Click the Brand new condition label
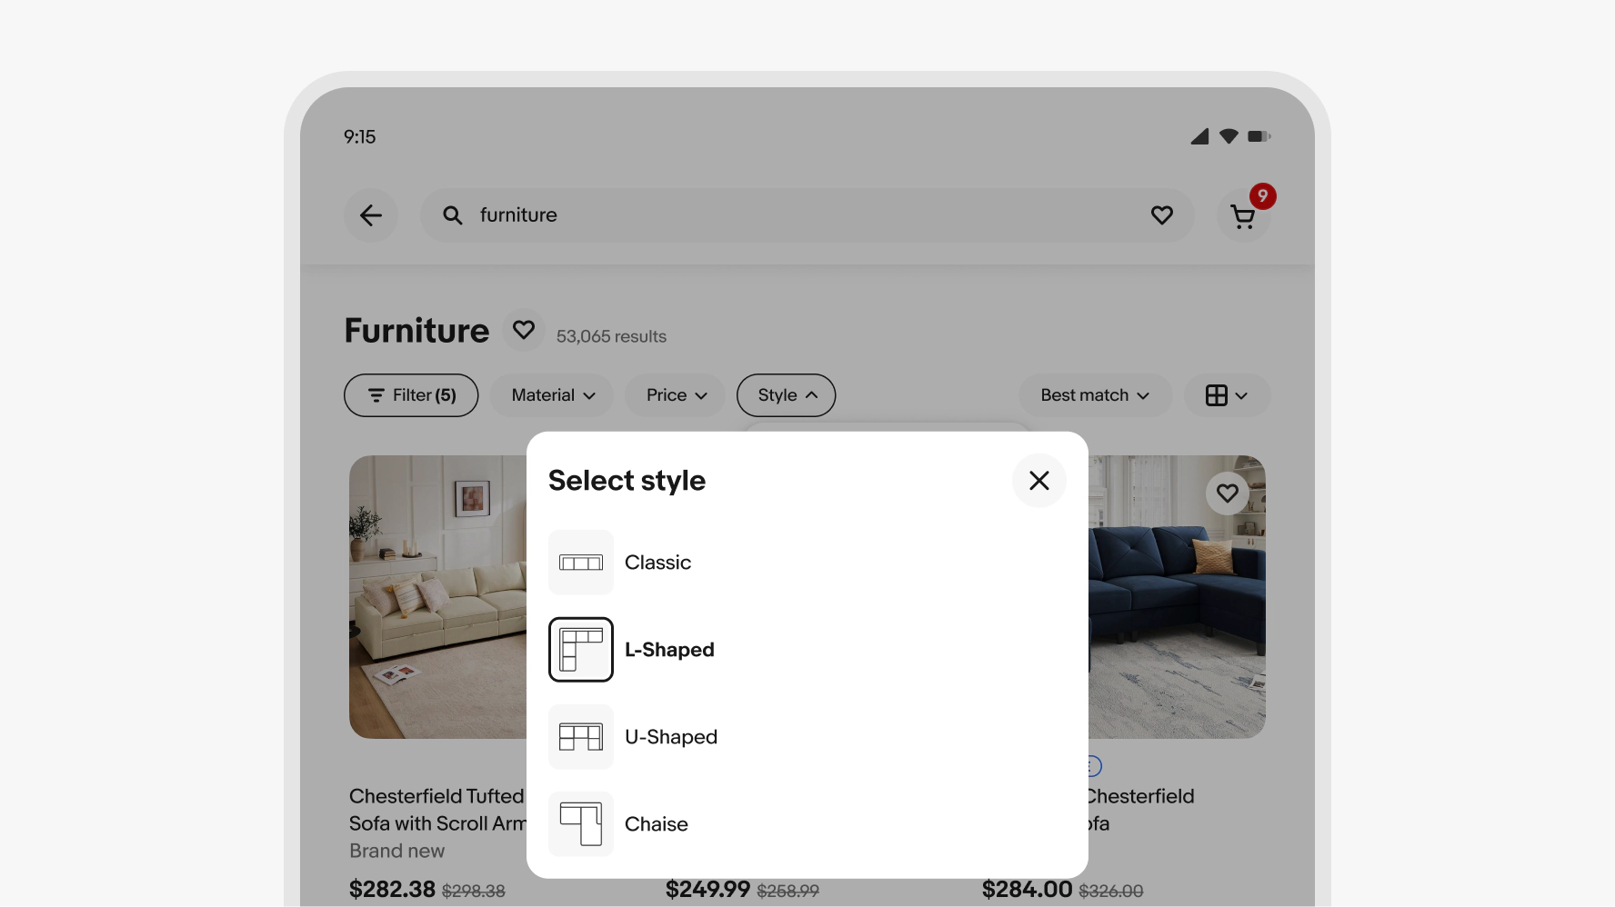The height and width of the screenshot is (907, 1615). pyautogui.click(x=397, y=851)
